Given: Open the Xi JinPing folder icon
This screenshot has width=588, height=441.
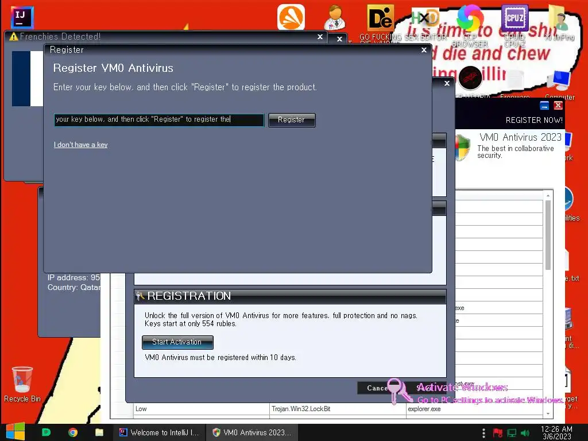Looking at the screenshot, I should tap(559, 18).
